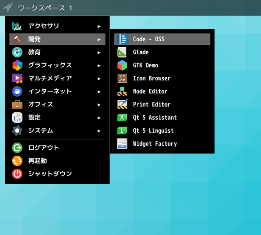This screenshot has width=261, height=235.
Task: Click the Code - OSS blue icon
Action: (122, 39)
